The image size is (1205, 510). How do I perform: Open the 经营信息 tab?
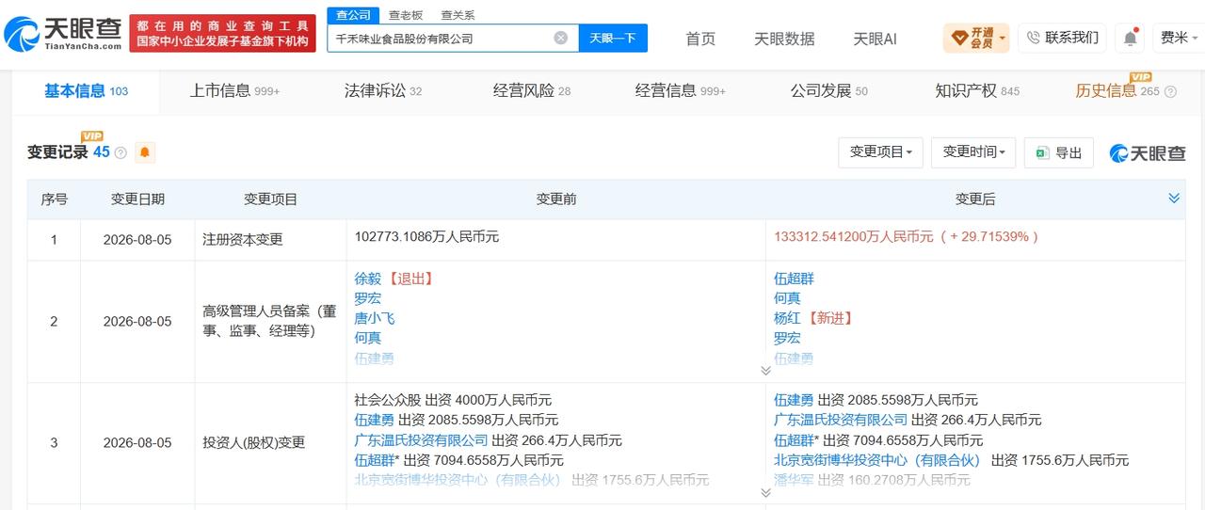click(x=681, y=91)
